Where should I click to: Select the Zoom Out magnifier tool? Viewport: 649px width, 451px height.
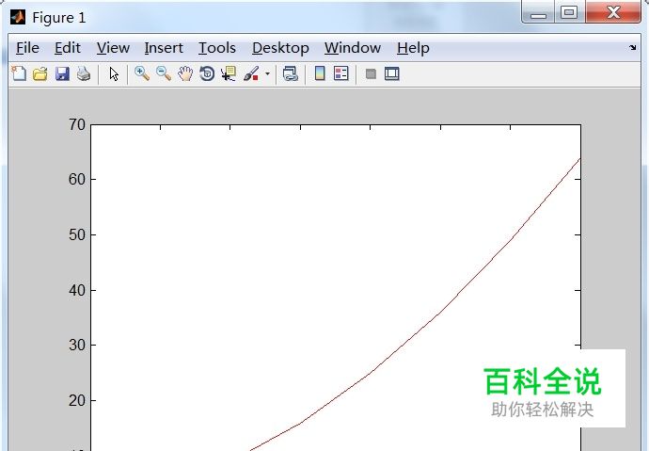coord(164,73)
